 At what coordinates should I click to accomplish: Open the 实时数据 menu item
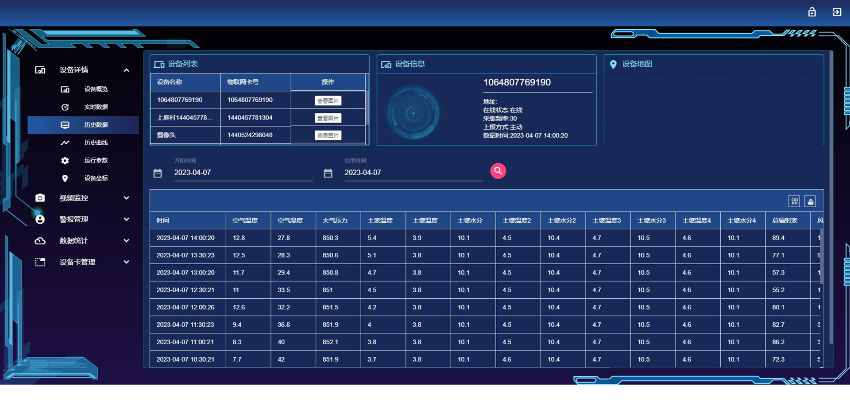(x=96, y=107)
